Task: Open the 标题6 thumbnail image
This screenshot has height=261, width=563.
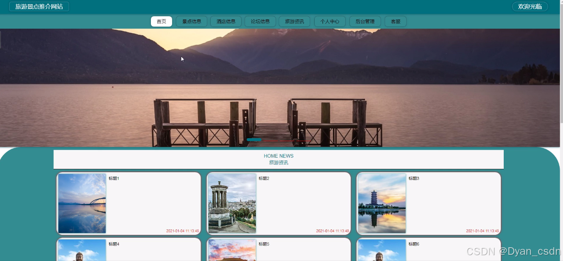Action: [x=382, y=250]
